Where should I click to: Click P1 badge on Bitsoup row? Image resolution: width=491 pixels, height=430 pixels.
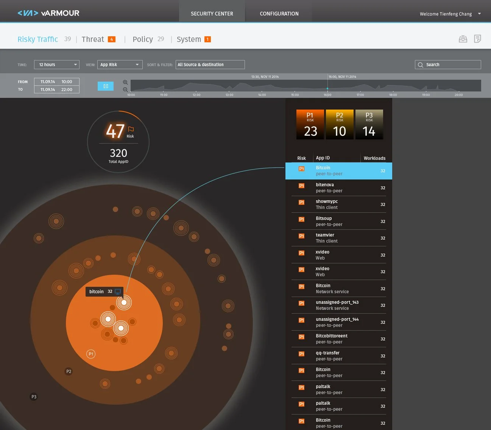[x=301, y=219]
